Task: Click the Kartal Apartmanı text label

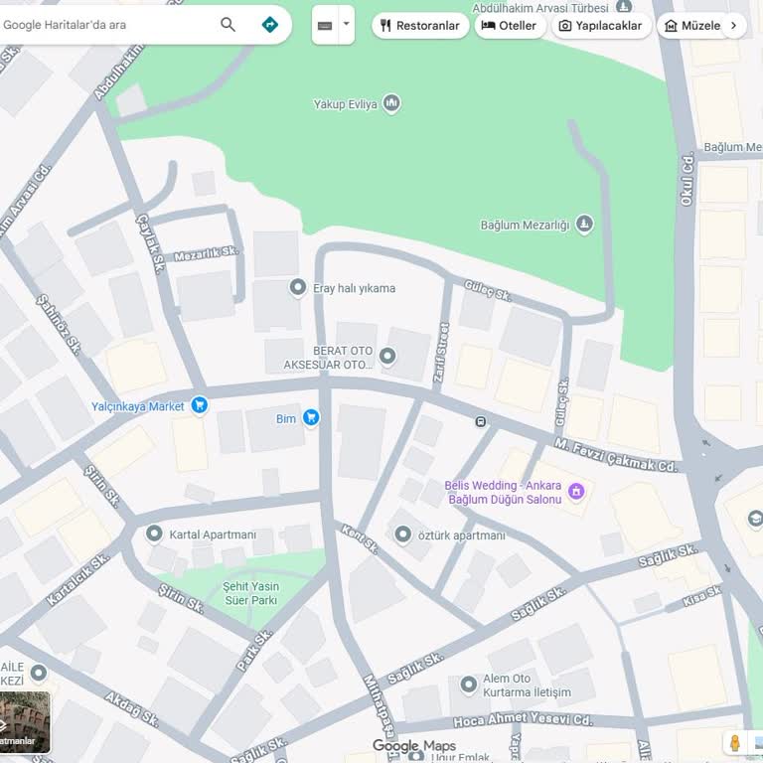Action: coord(213,534)
